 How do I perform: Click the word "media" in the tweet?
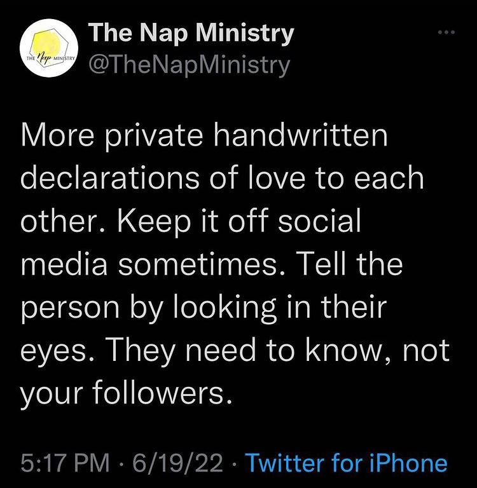pyautogui.click(x=64, y=264)
